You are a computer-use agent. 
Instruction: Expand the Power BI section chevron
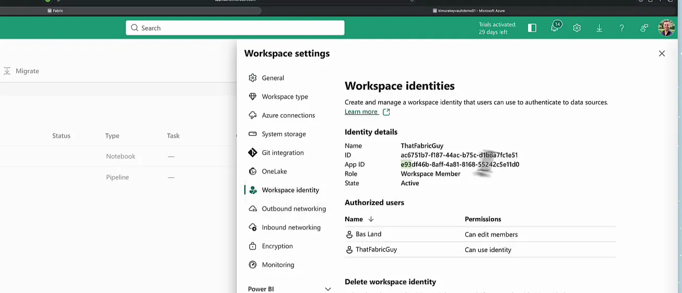pyautogui.click(x=328, y=289)
